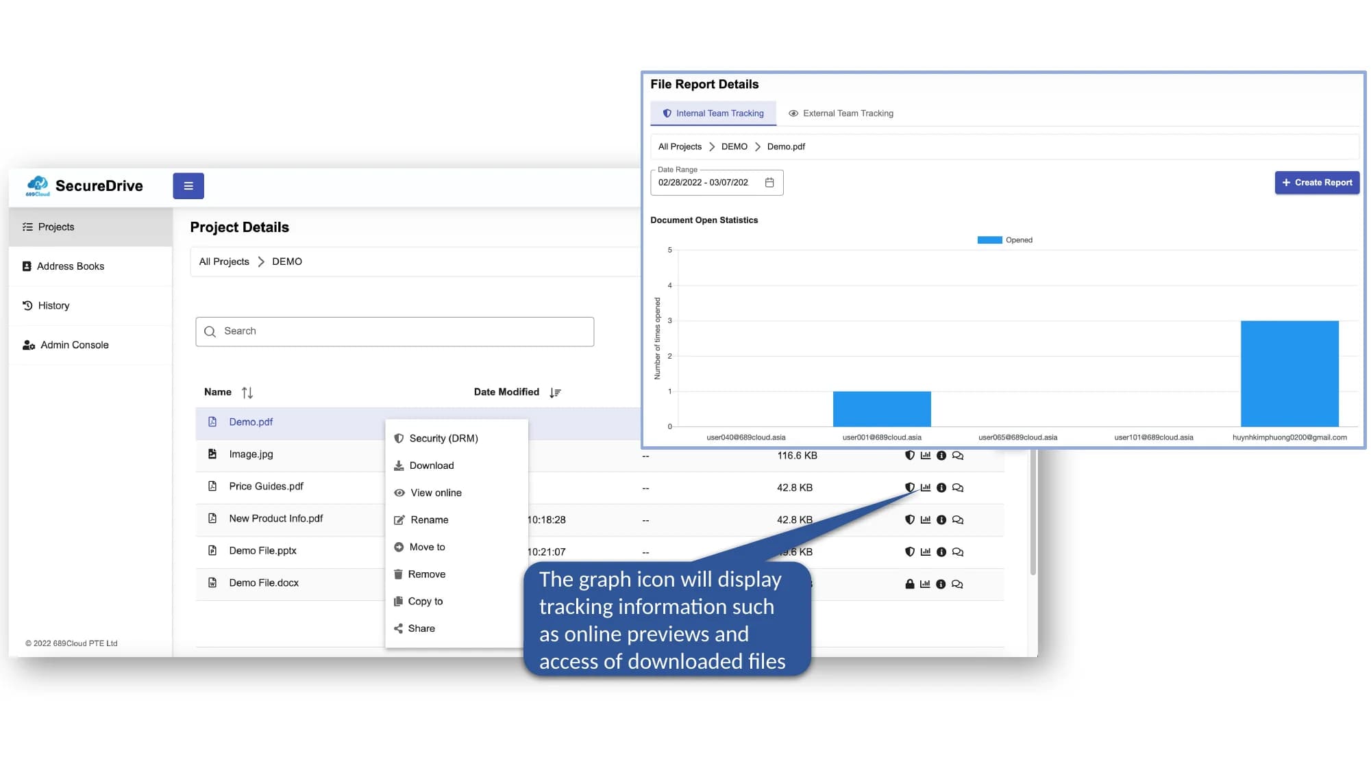Click the user001@689cloud.asia bar in the chart

click(x=882, y=409)
